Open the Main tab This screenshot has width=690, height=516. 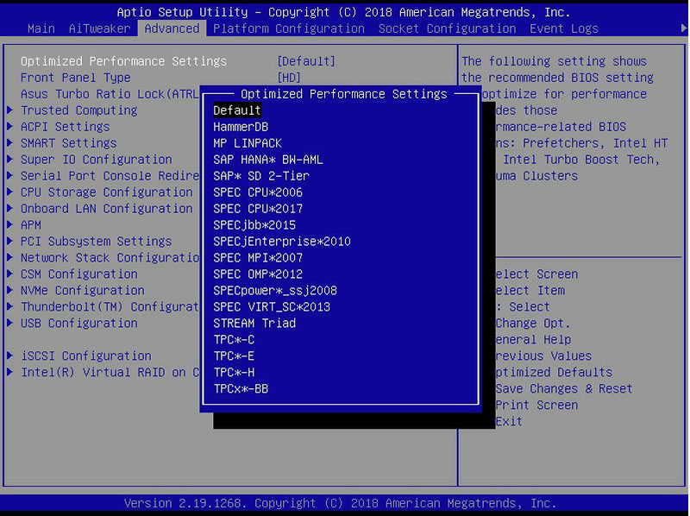click(x=41, y=28)
